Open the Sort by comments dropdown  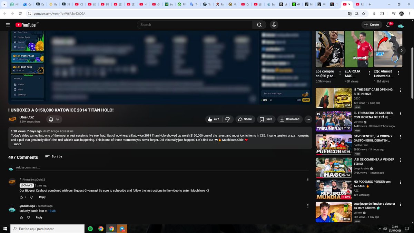click(x=53, y=156)
